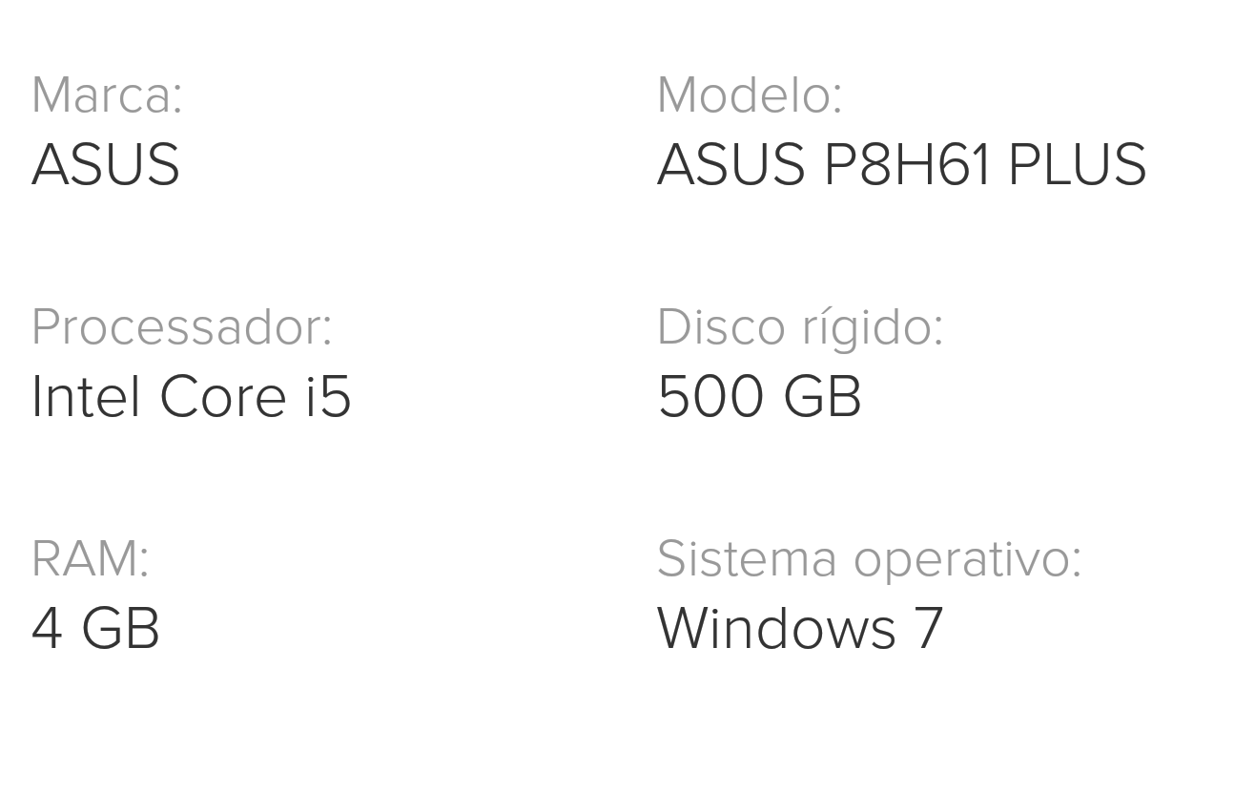Click the P8H61 code in model value

pos(907,164)
